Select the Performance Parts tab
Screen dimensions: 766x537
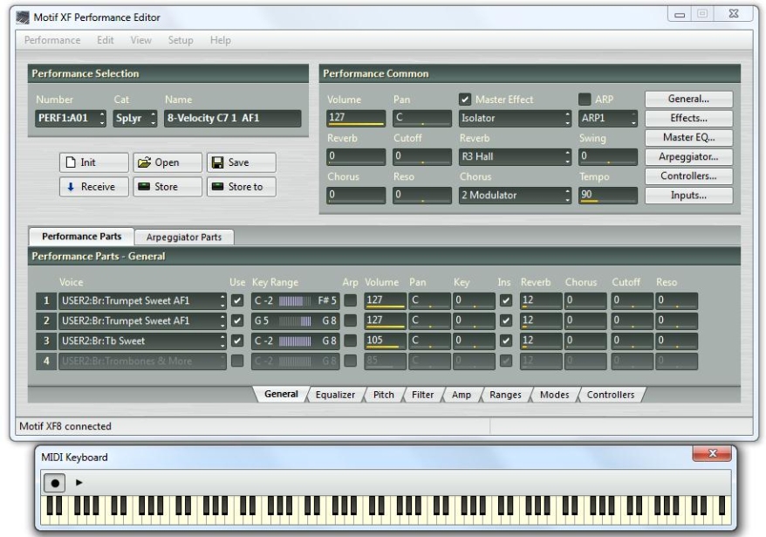82,237
